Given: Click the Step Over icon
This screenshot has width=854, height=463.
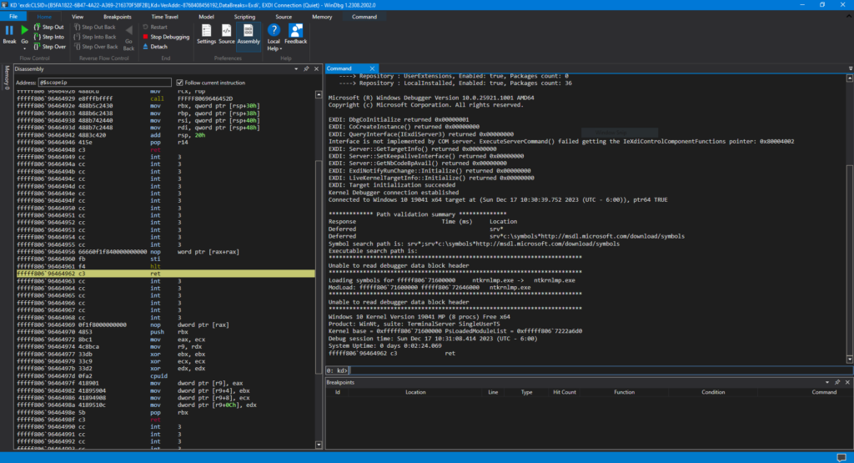Looking at the screenshot, I should click(37, 47).
